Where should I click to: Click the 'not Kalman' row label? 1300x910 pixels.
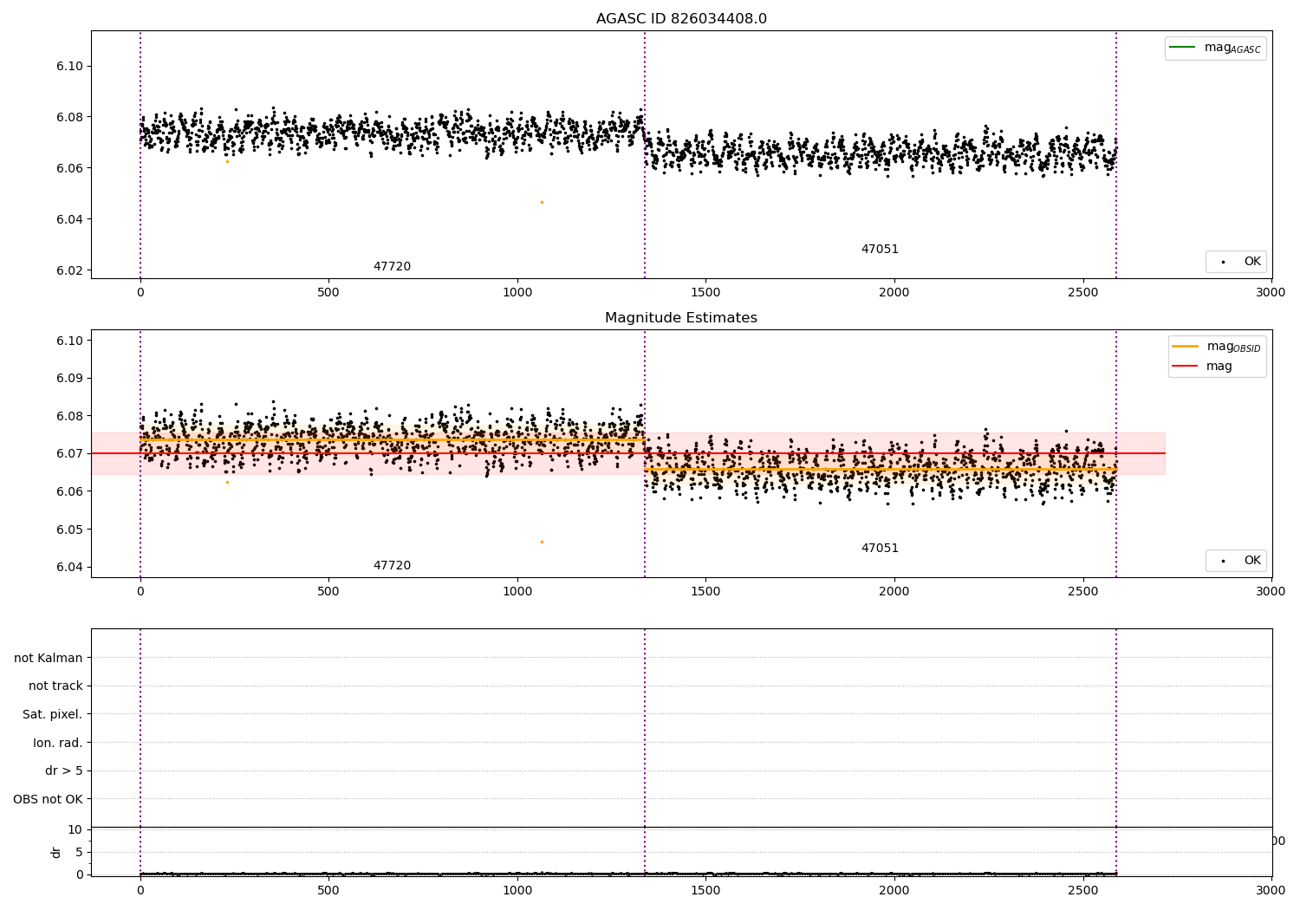[x=49, y=659]
